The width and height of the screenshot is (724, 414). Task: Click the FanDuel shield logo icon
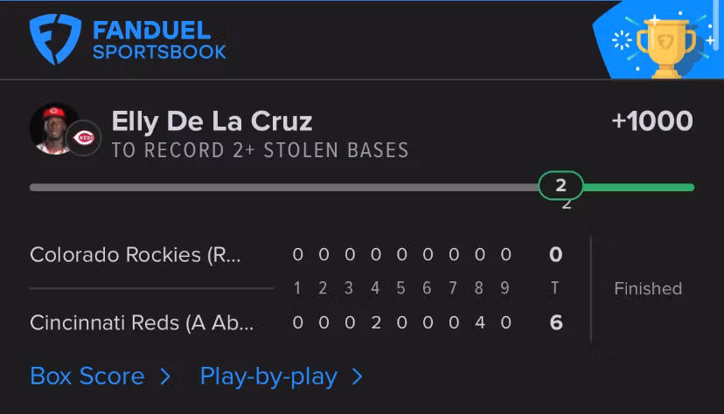(55, 38)
